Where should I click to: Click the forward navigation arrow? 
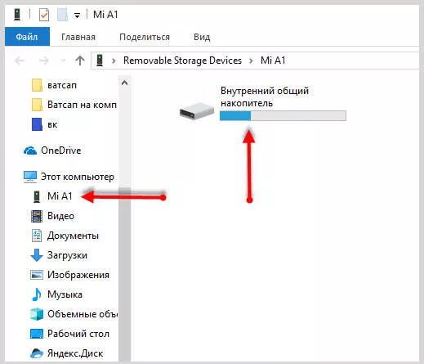[x=43, y=61]
